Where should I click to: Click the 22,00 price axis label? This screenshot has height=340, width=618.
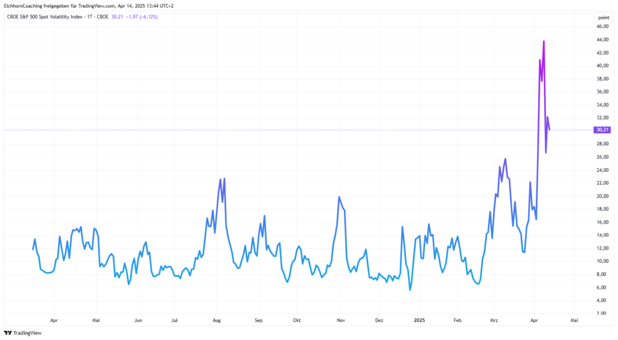(x=602, y=183)
